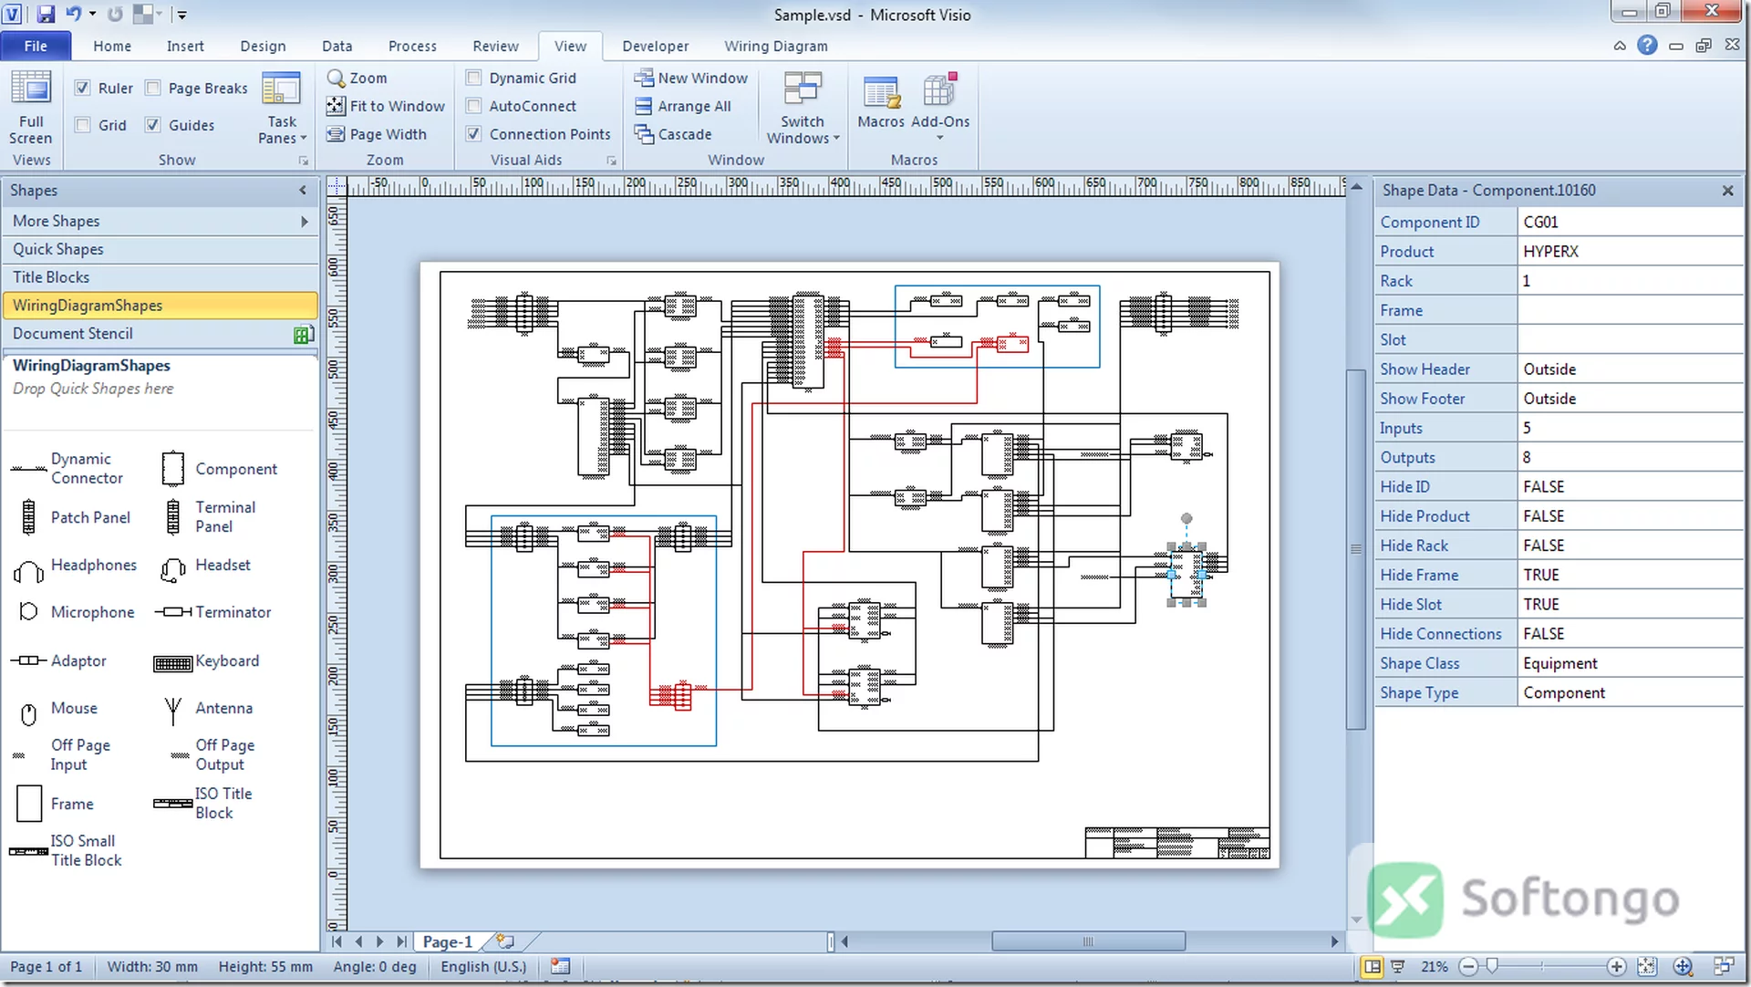Image resolution: width=1751 pixels, height=987 pixels.
Task: Enable AutoConnect checkbox
Action: (x=474, y=106)
